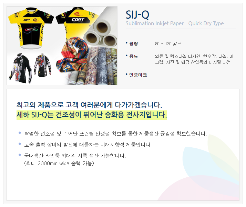Click the 용도 description text
This screenshot has width=246, height=207.
[194, 59]
